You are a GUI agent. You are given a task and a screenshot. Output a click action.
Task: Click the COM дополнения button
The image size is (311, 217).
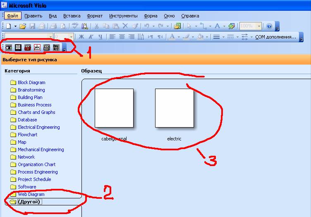pos(276,37)
